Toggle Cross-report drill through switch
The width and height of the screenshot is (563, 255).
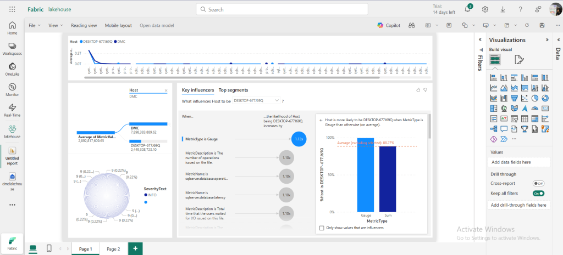pyautogui.click(x=538, y=183)
